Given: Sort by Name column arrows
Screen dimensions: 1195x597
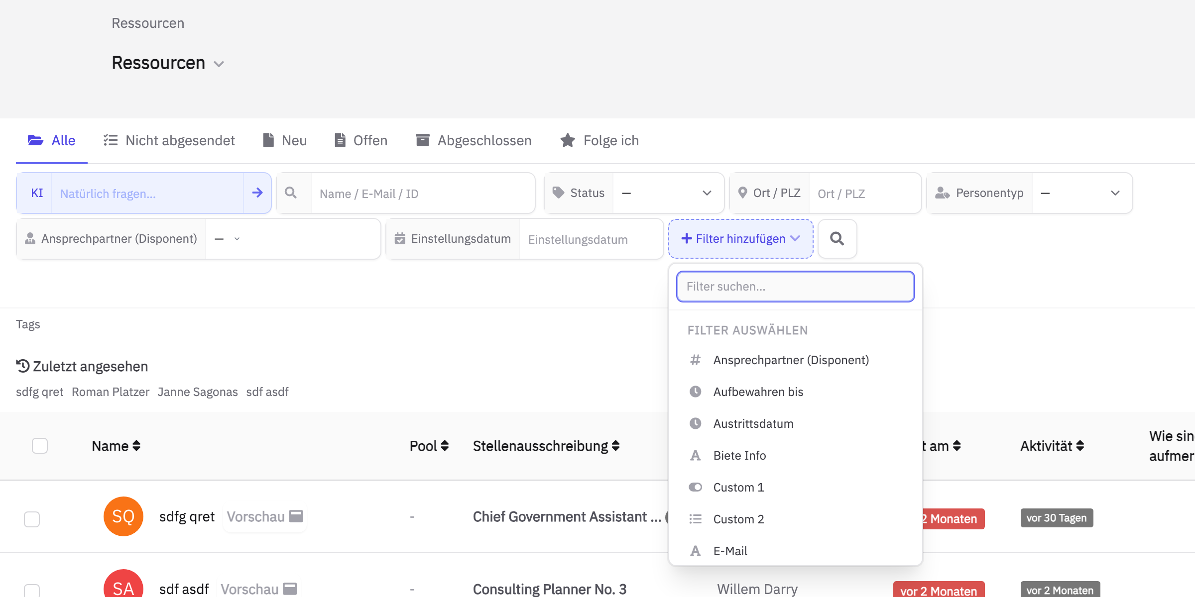Looking at the screenshot, I should 136,446.
